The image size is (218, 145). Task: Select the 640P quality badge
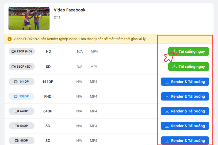pyautogui.click(x=21, y=111)
